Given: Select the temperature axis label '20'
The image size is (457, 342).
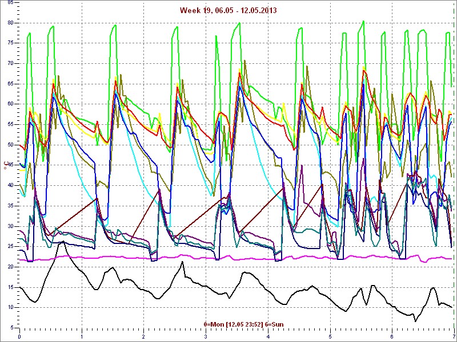Looking at the screenshot, I should tap(10, 267).
